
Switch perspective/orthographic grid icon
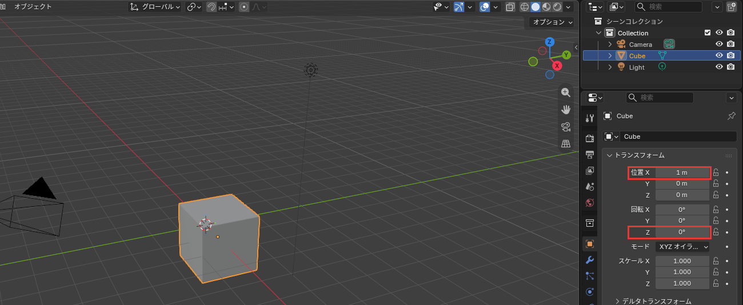click(566, 144)
